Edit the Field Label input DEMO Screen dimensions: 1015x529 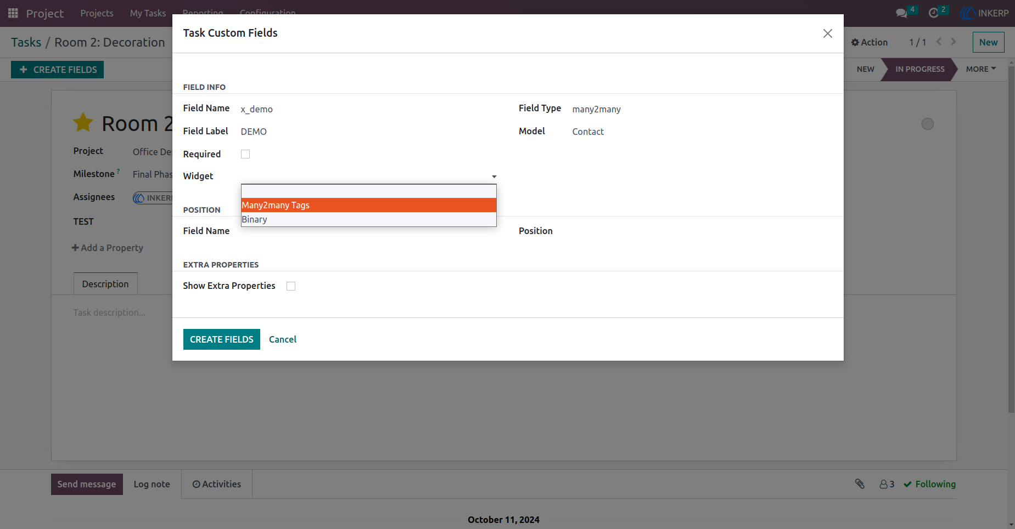point(369,132)
